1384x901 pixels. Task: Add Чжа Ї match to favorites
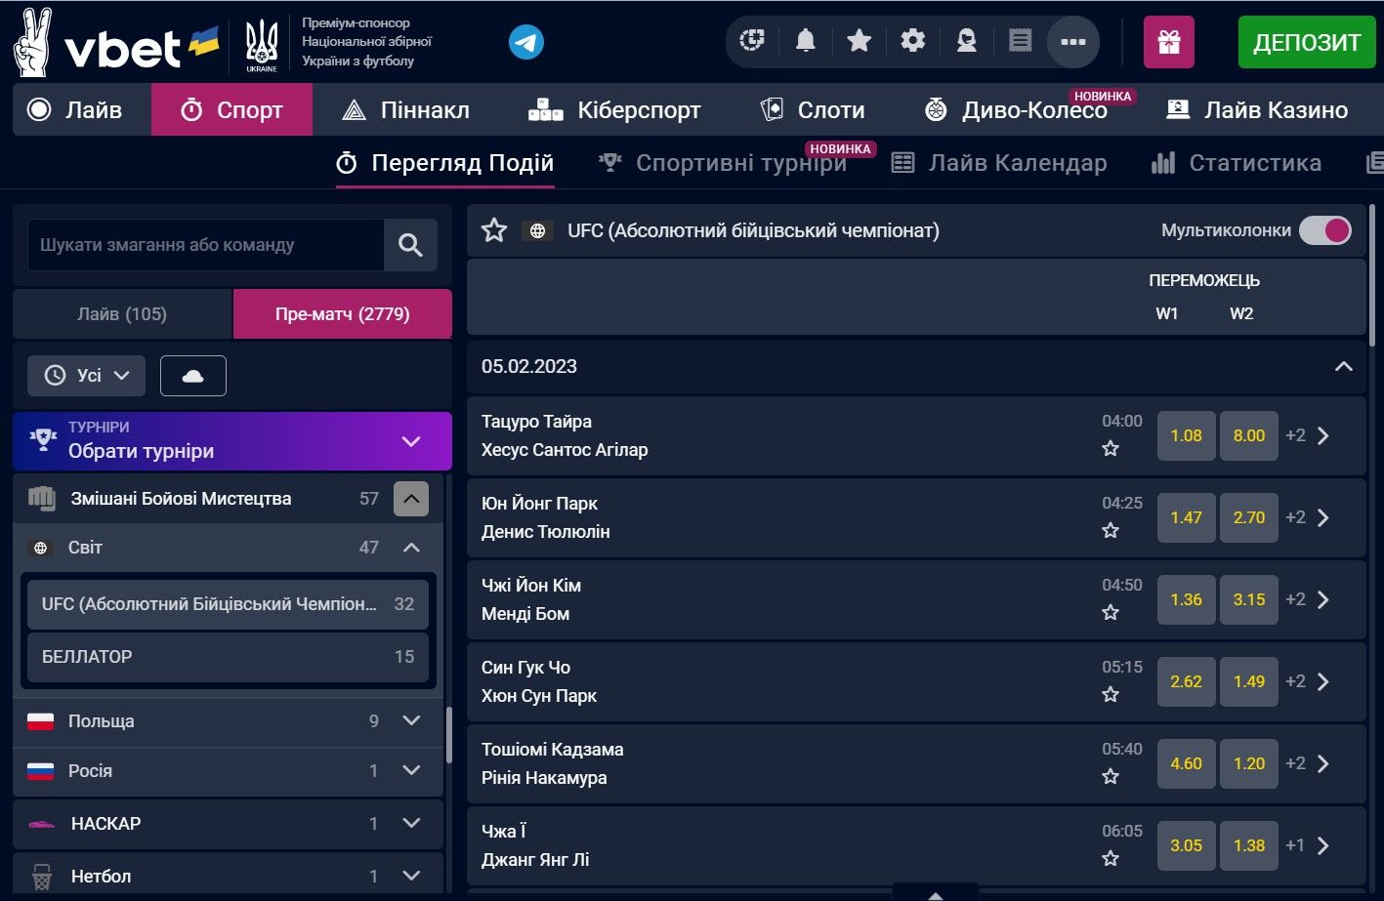(1111, 859)
